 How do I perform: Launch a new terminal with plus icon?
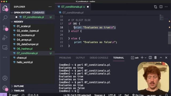pos(142,58)
